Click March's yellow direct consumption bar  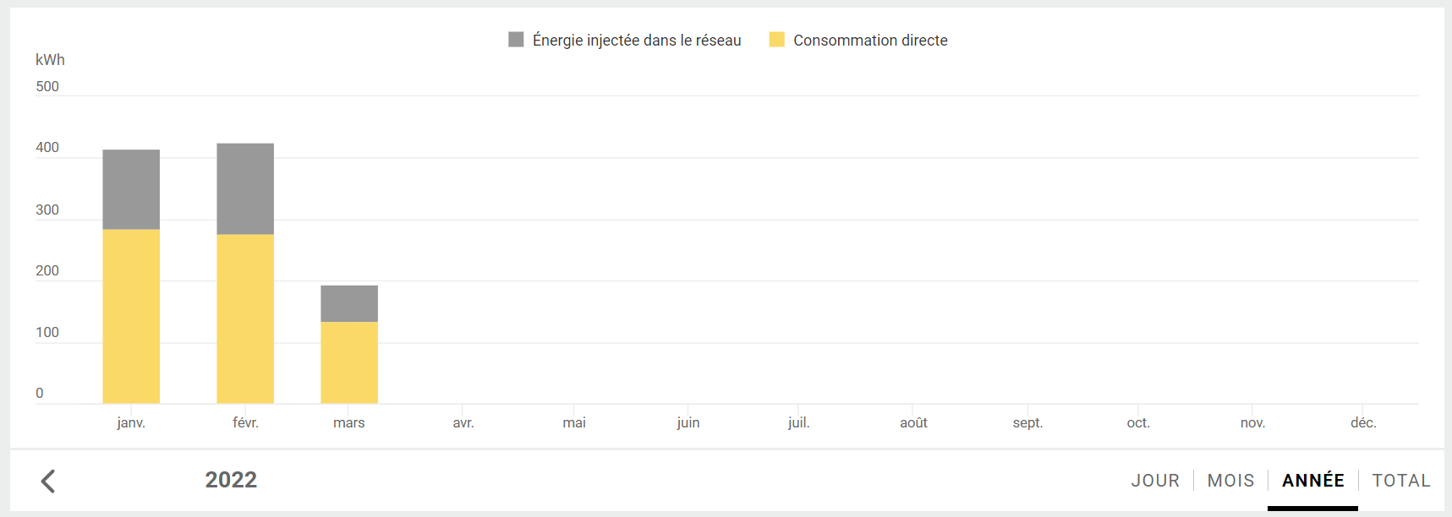pyautogui.click(x=349, y=362)
